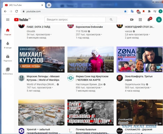The height and width of the screenshot is (134, 163).
Task: Open the extensions puzzle icon
Action: click(149, 11)
